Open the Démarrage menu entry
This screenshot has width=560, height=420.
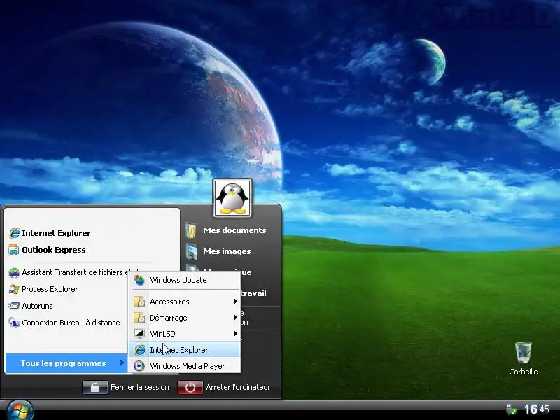pyautogui.click(x=184, y=318)
